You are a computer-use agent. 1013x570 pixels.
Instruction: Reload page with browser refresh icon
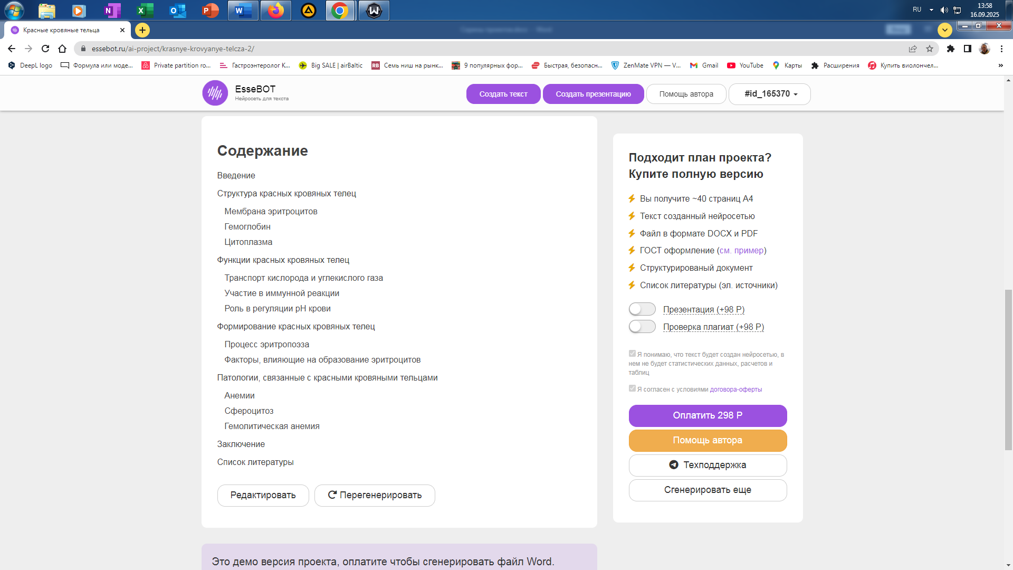point(45,49)
